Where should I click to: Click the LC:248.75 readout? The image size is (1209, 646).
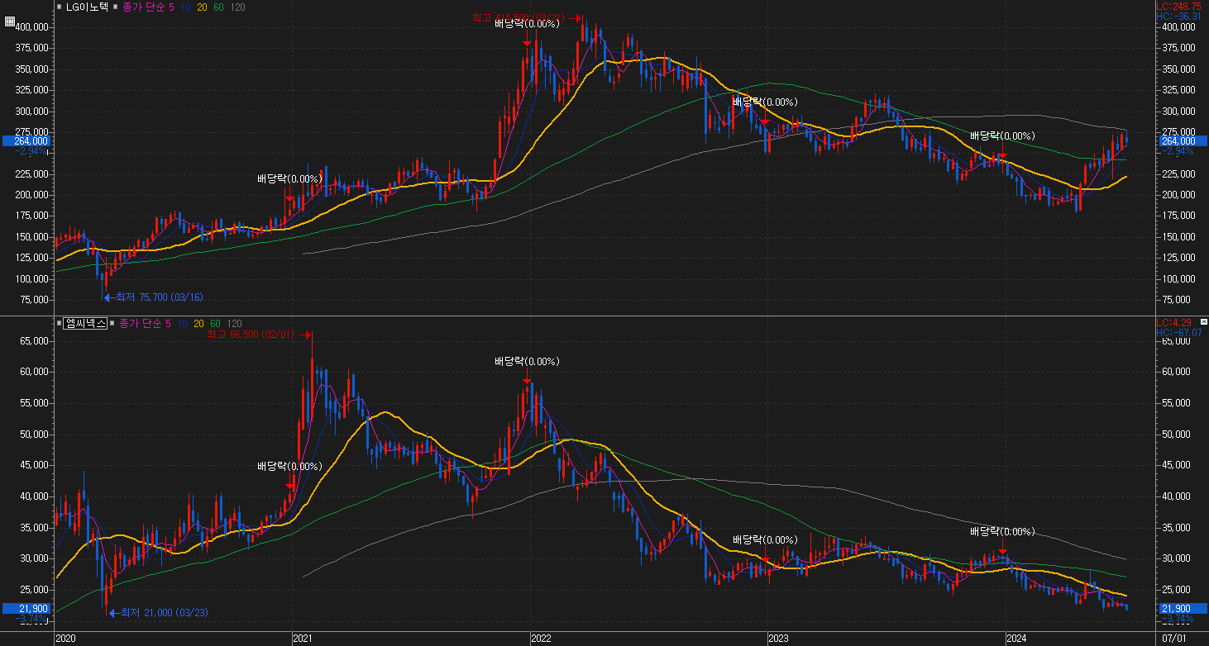pyautogui.click(x=1179, y=6)
